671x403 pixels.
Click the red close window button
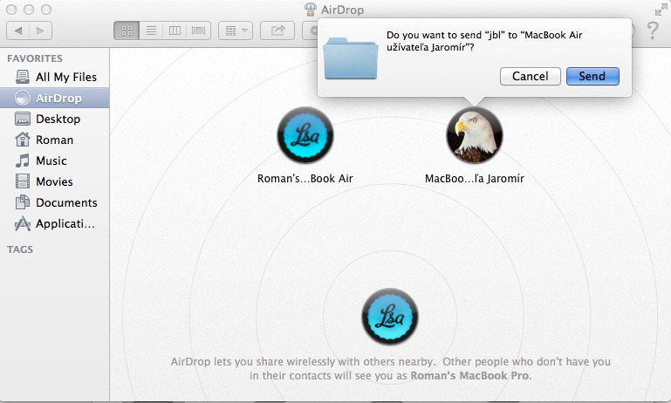(11, 10)
